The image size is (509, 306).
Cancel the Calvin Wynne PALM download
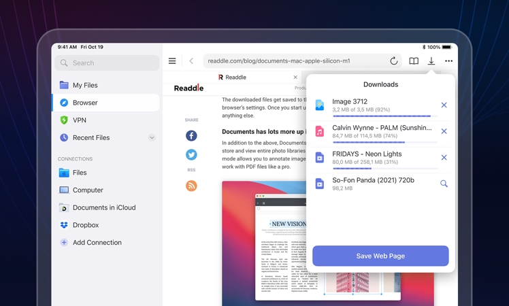tap(444, 131)
